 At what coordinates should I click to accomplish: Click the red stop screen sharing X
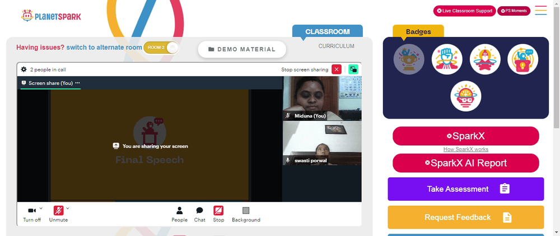coord(337,69)
